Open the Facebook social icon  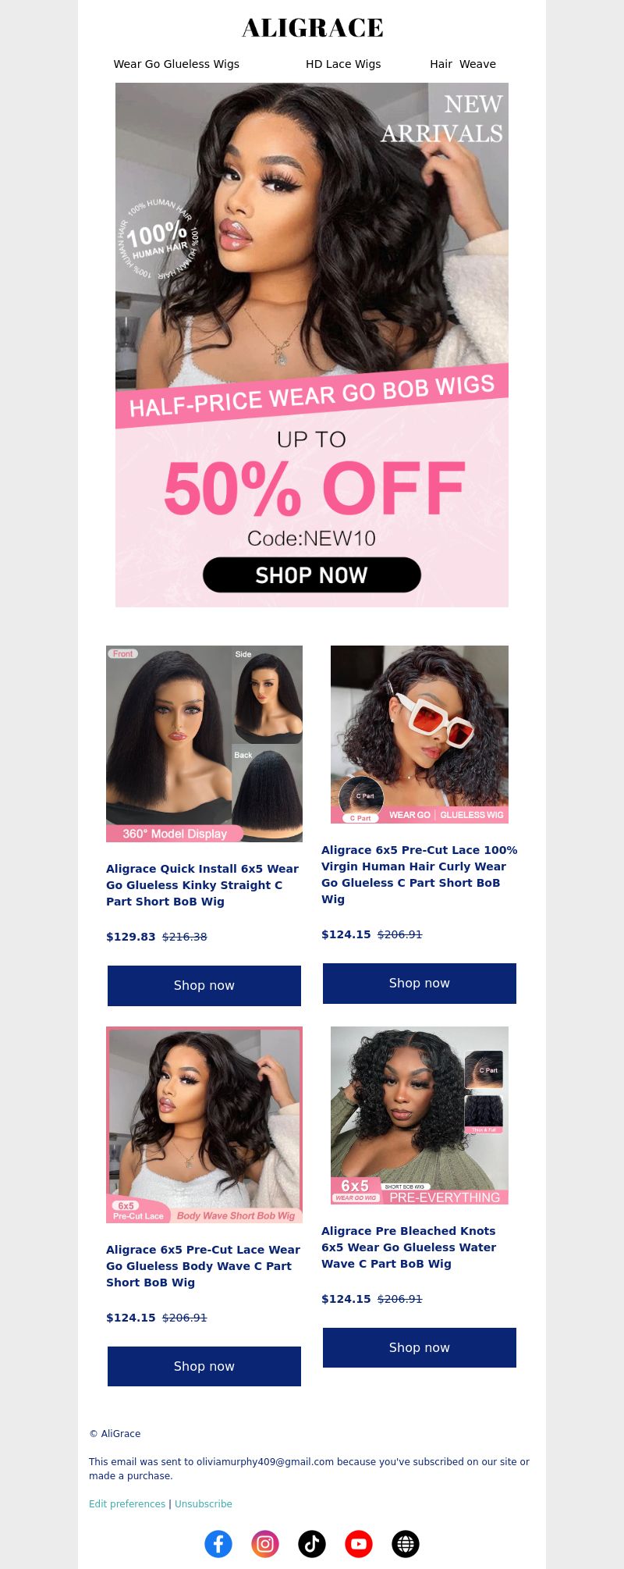[218, 1543]
